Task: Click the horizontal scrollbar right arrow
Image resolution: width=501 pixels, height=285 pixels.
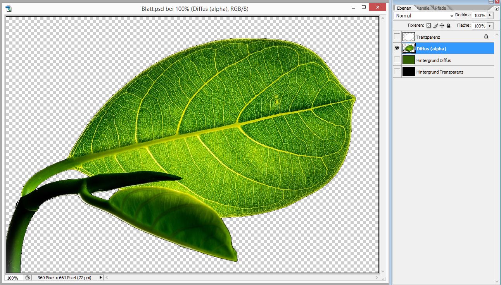Action: (377, 278)
